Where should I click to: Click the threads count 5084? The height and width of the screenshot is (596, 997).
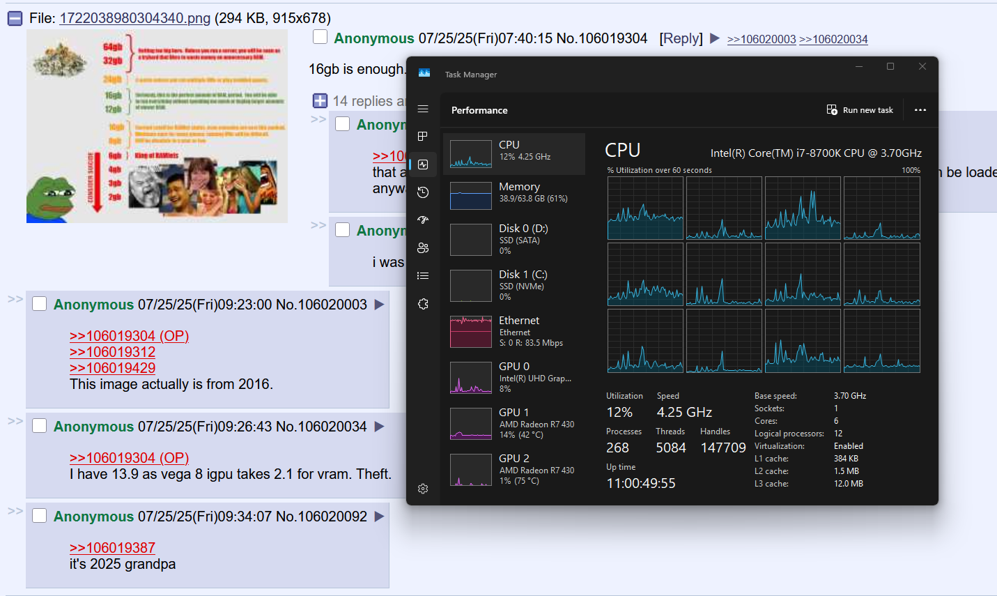(671, 448)
